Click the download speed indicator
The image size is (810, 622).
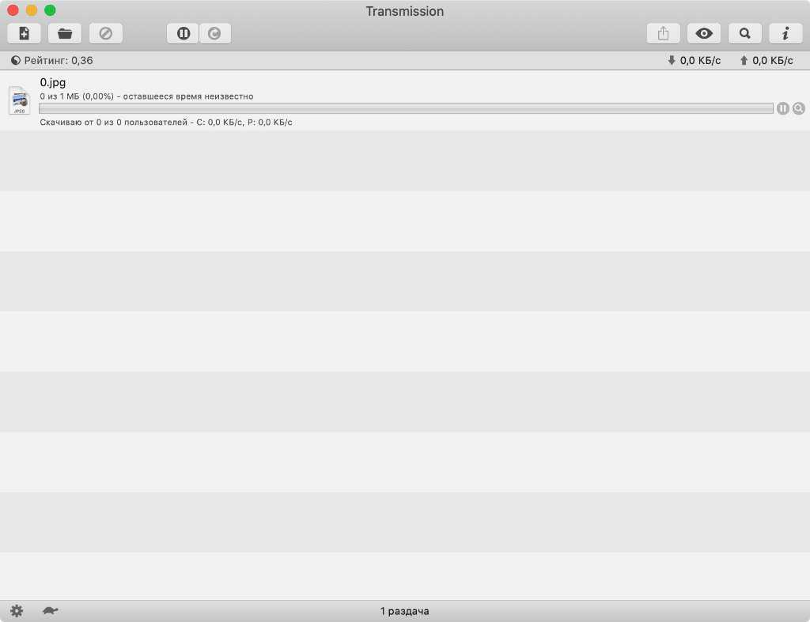[695, 60]
